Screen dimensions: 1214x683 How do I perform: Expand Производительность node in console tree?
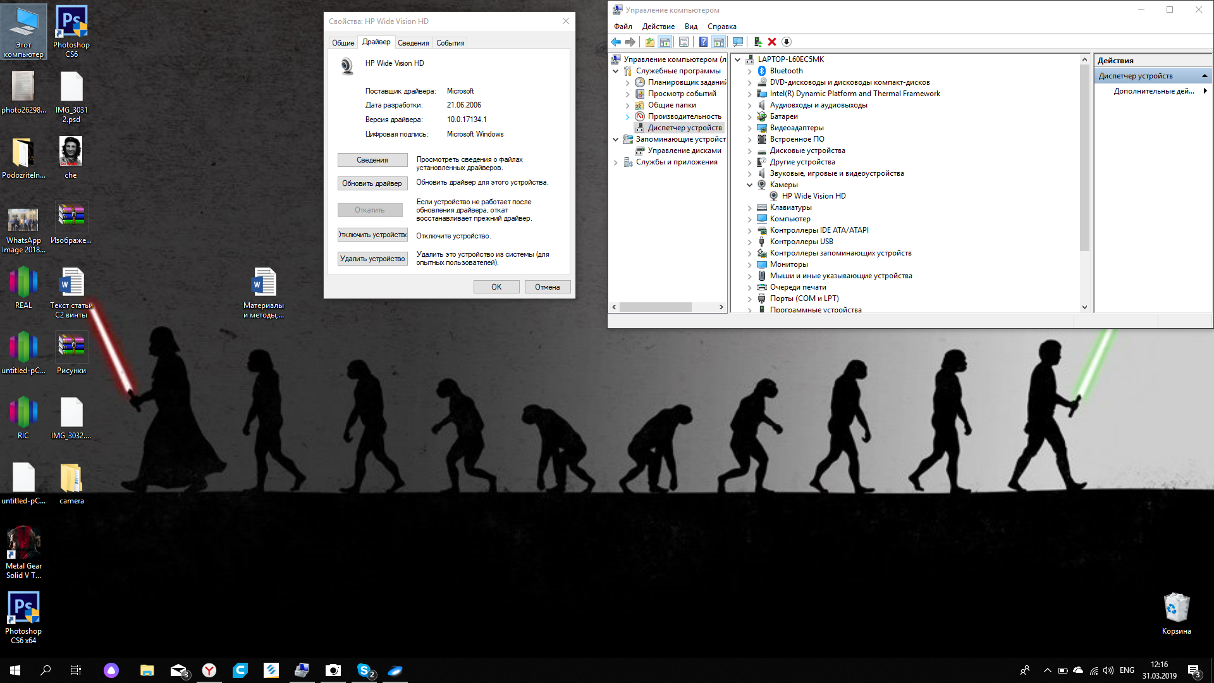[628, 116]
